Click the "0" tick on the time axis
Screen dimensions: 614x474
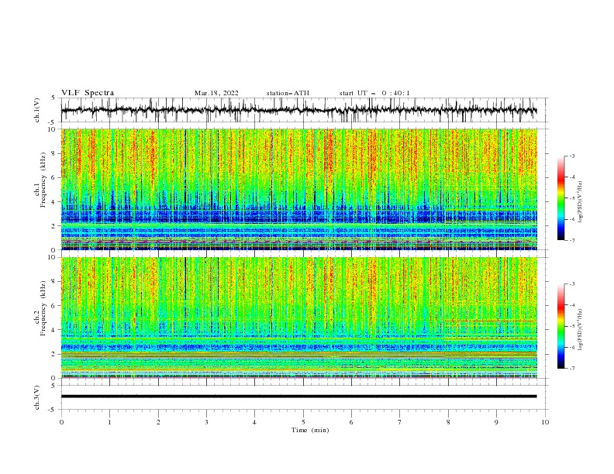[61, 422]
